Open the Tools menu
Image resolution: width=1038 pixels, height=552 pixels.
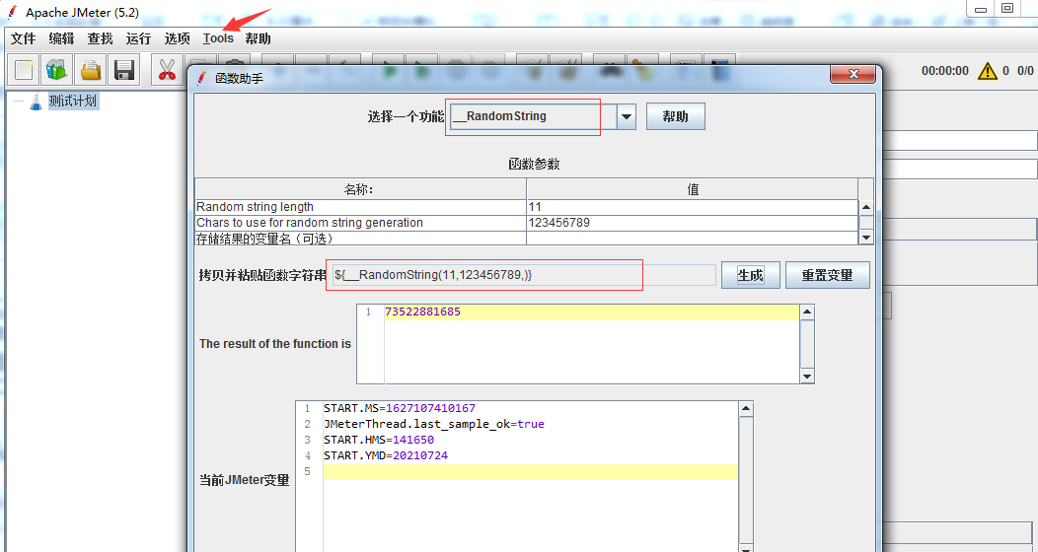tap(218, 38)
